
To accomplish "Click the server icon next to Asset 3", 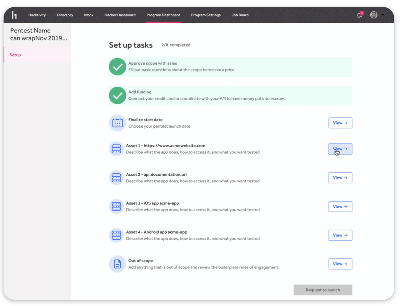I will pyautogui.click(x=116, y=206).
